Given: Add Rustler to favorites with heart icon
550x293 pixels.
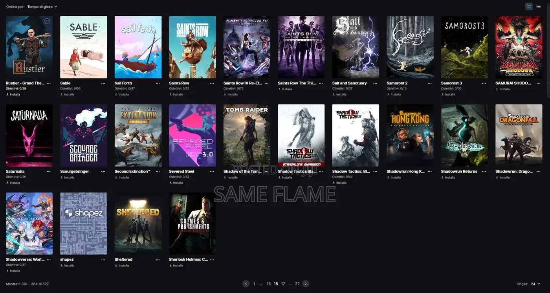Looking at the screenshot, I should click(47, 21).
